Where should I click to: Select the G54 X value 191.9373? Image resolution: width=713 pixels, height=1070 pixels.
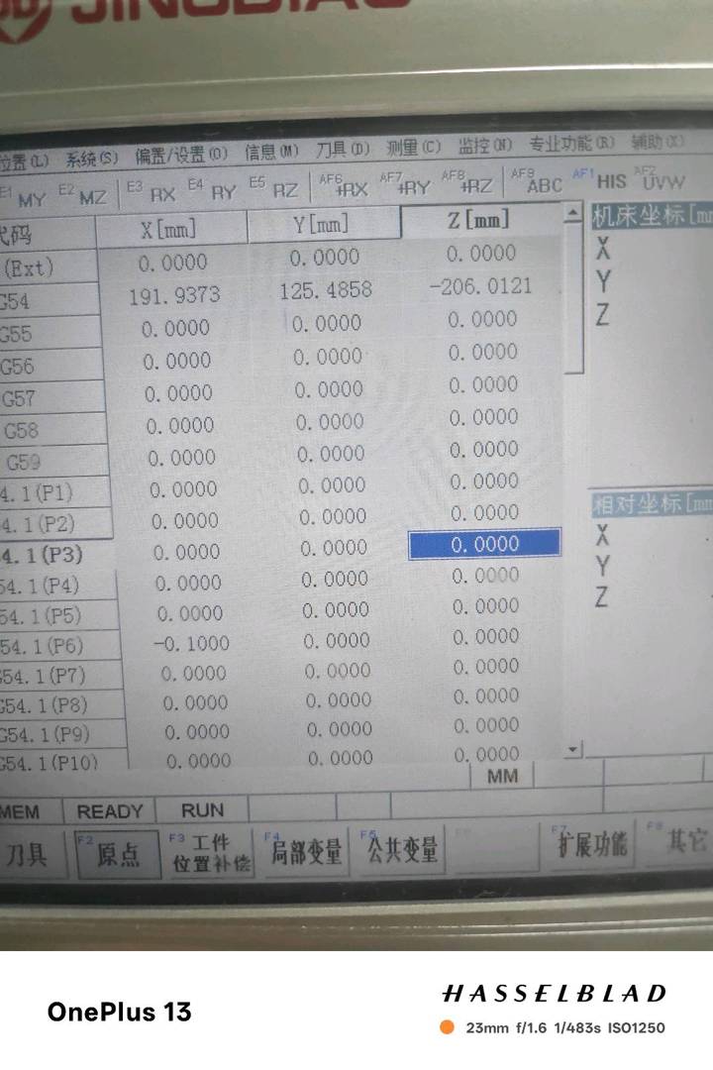[174, 295]
